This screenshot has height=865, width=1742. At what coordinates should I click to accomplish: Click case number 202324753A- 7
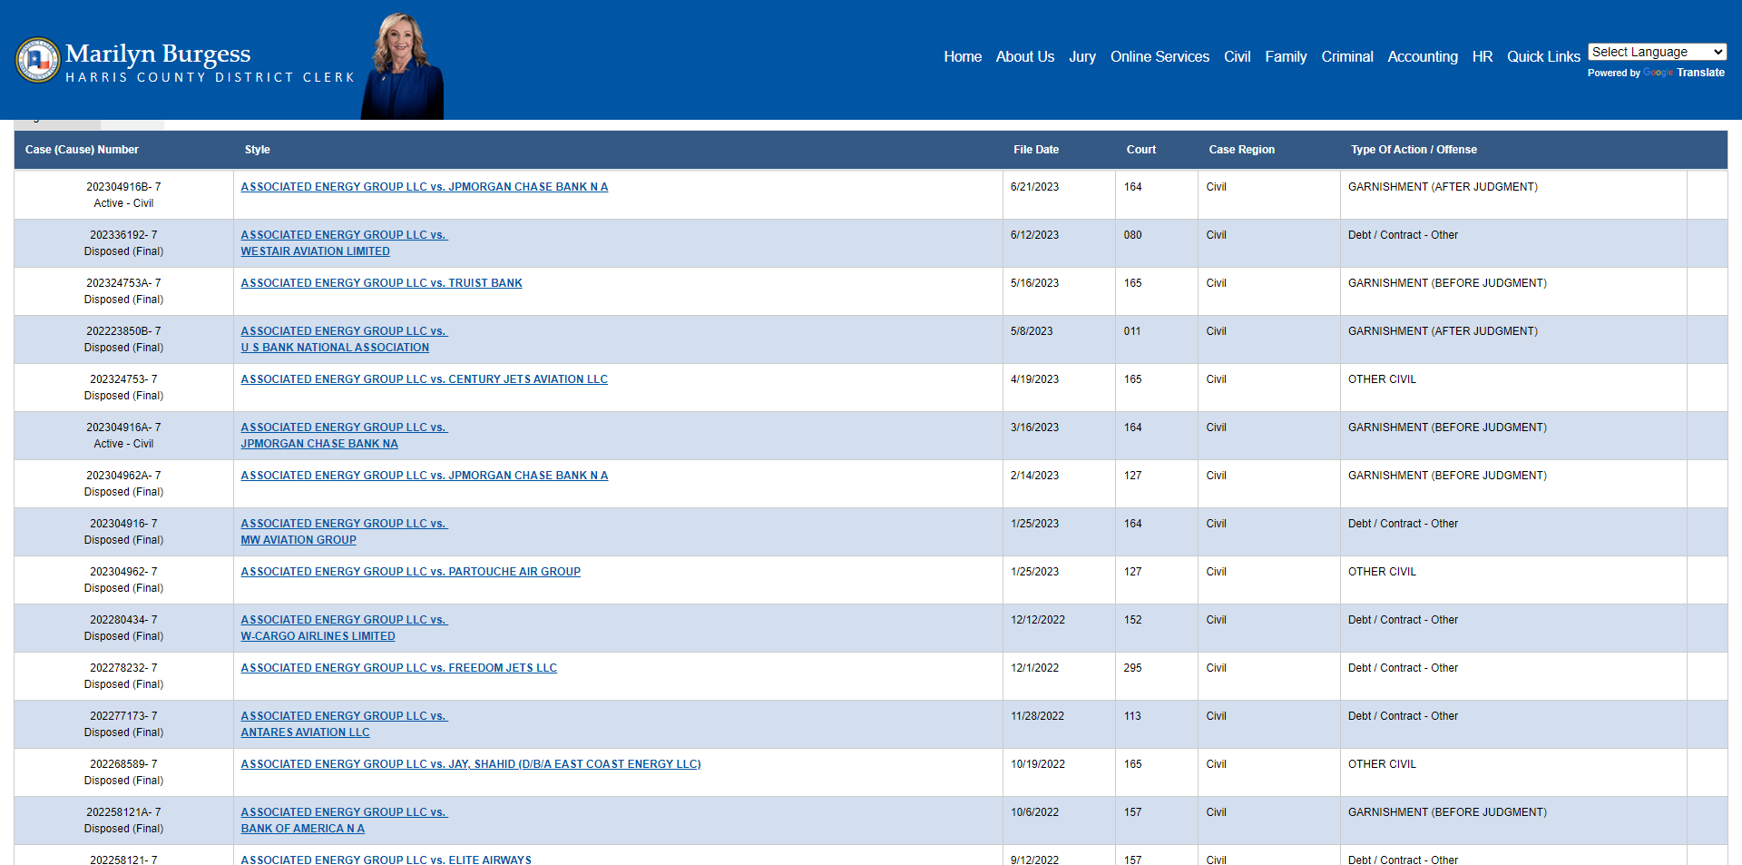(123, 283)
